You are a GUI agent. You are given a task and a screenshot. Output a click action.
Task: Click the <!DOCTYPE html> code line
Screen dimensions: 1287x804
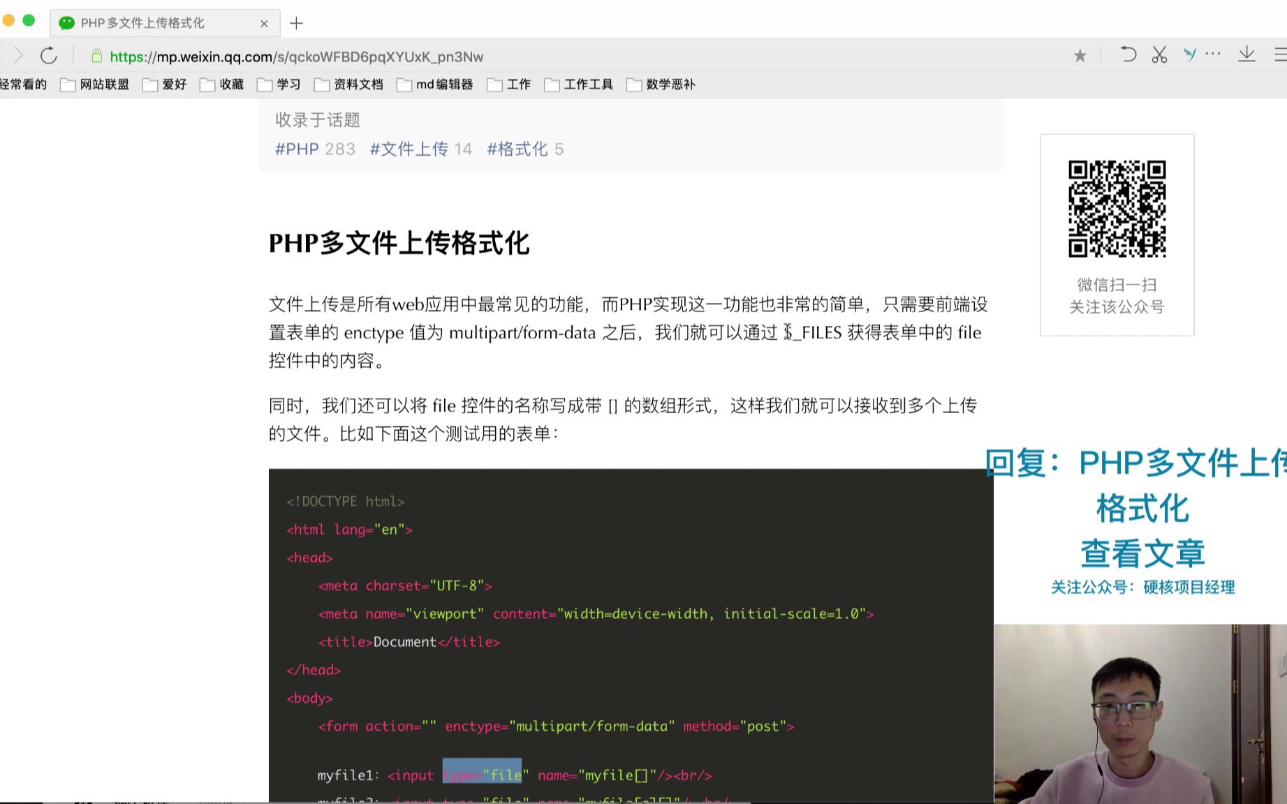pos(346,501)
